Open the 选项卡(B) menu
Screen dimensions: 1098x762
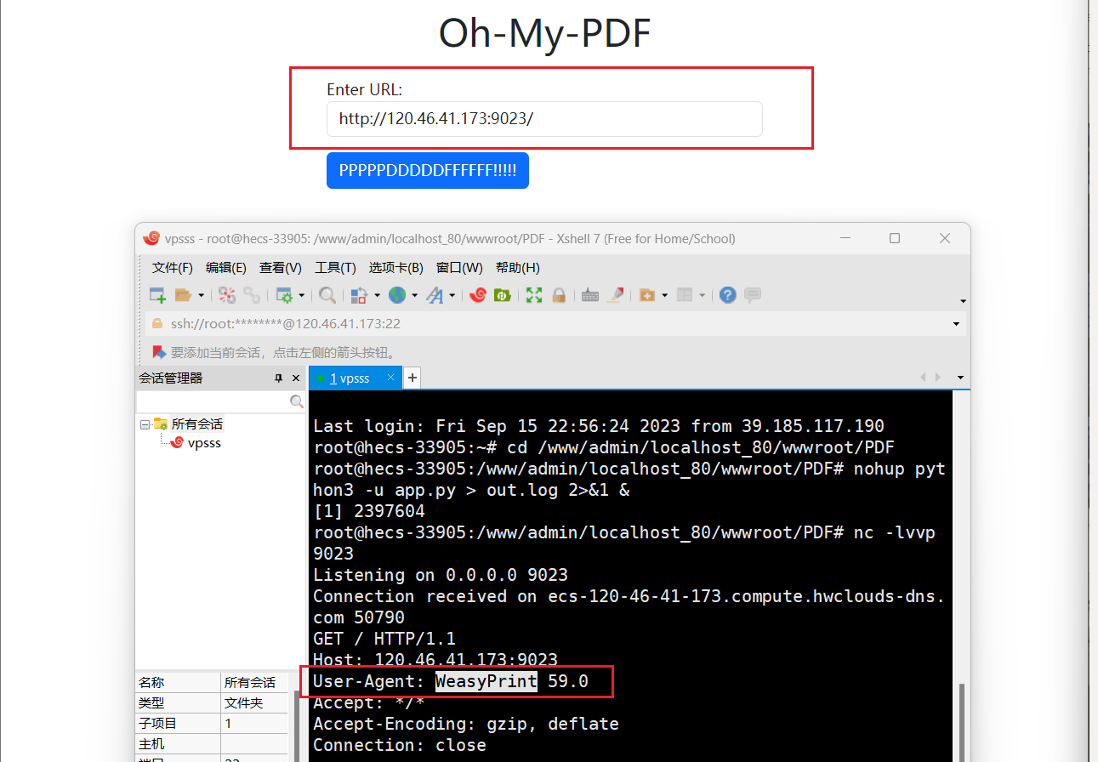pos(395,268)
